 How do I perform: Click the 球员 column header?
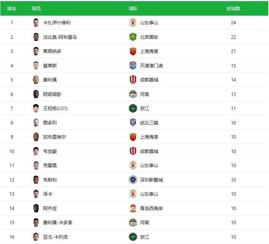click(x=36, y=8)
